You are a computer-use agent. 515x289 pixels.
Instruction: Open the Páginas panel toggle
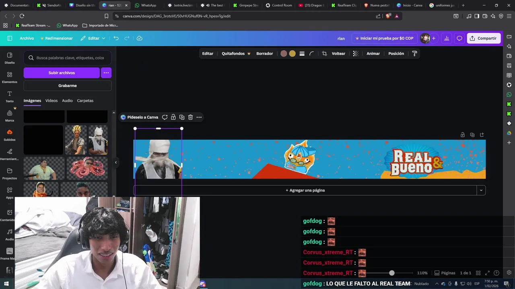(445, 273)
